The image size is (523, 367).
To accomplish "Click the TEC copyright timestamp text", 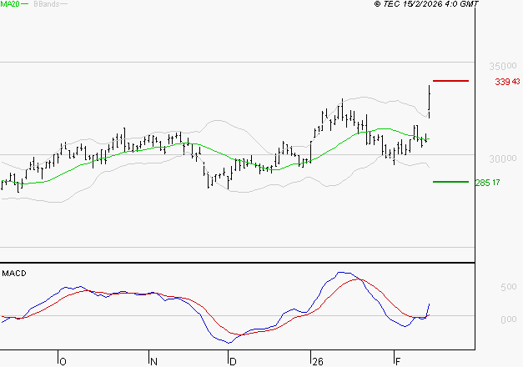I will pos(426,3).
